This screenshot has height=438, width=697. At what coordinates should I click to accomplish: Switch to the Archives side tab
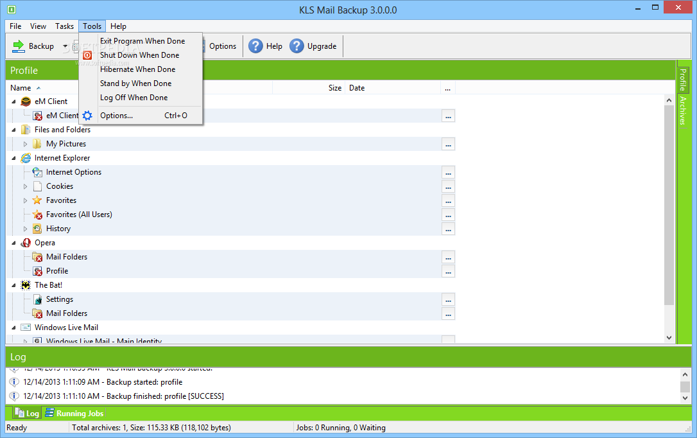tap(683, 110)
